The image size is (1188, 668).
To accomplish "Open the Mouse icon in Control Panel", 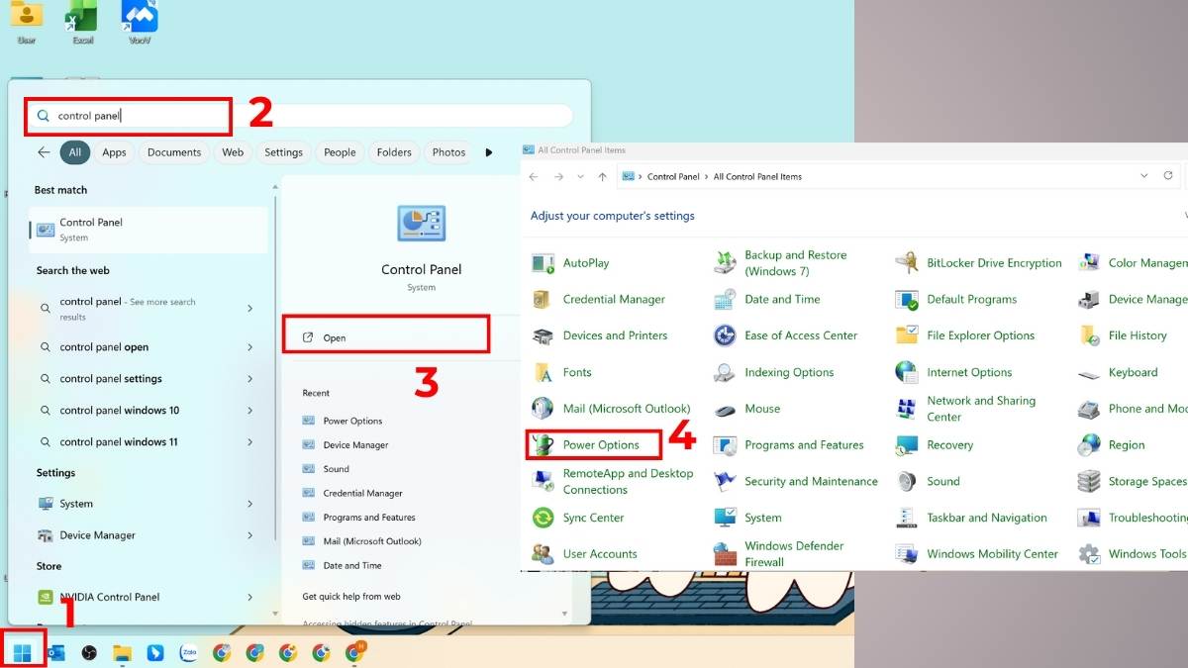I will pos(725,409).
